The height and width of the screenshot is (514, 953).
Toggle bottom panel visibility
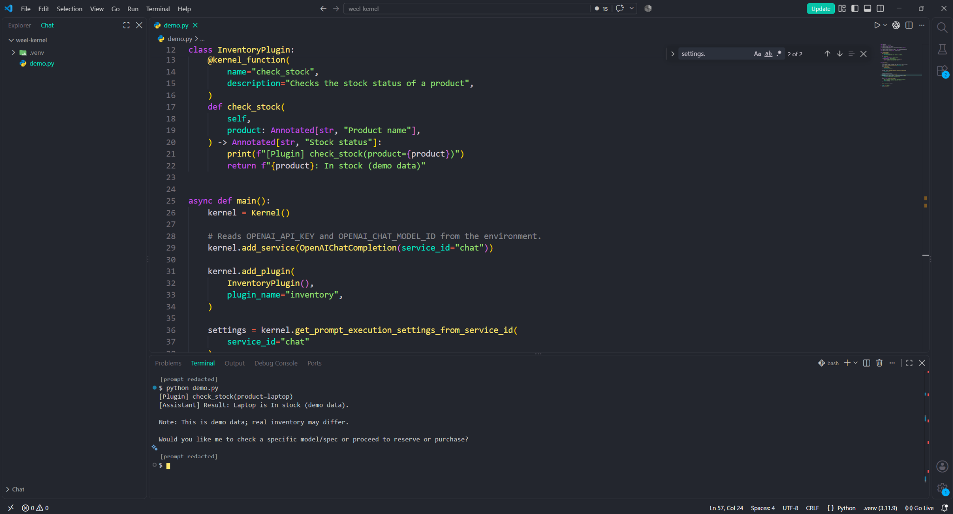point(867,8)
